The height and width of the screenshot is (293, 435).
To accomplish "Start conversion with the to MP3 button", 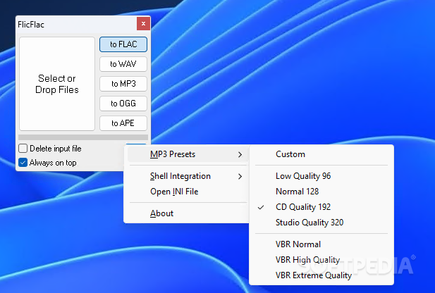I will (123, 84).
